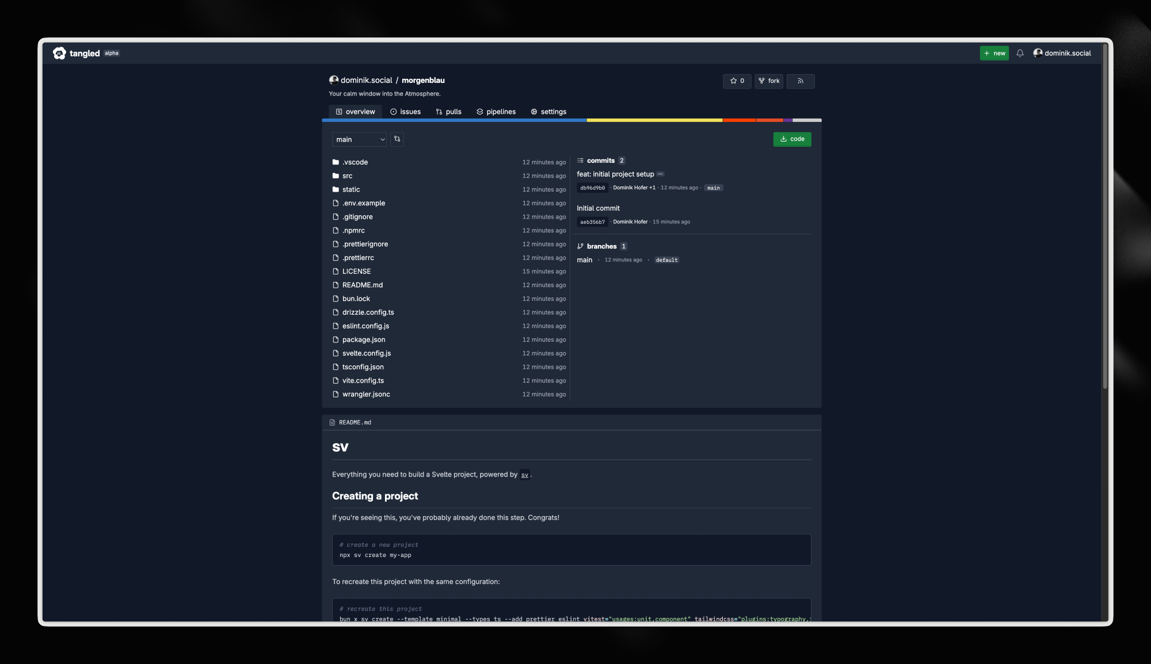Open the main branch selector dropdown
1151x664 pixels.
point(360,139)
